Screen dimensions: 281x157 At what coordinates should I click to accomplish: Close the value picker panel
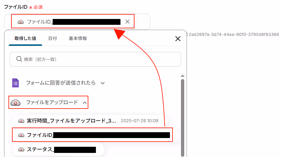point(178,39)
